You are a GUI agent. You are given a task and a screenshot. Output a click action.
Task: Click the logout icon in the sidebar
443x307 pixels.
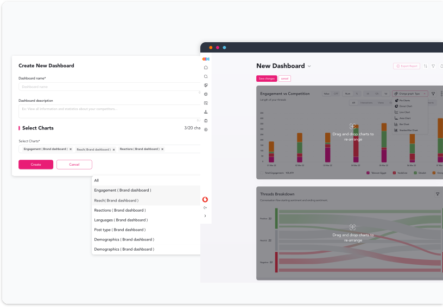tap(205, 207)
